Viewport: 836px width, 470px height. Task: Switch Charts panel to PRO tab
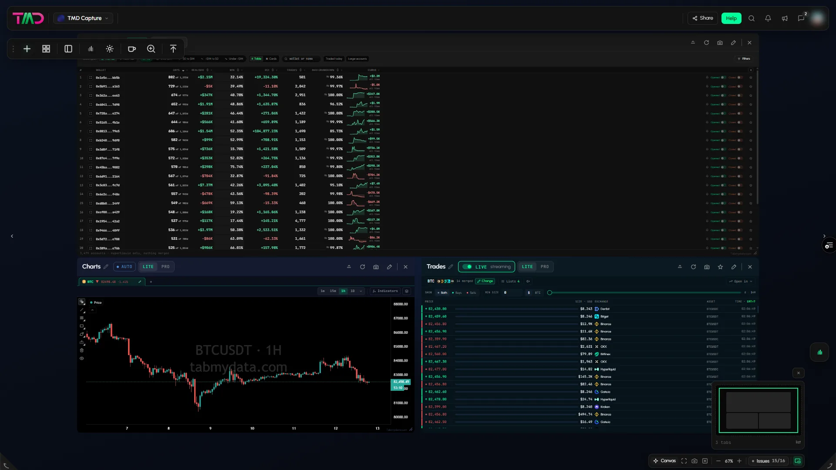coord(165,267)
